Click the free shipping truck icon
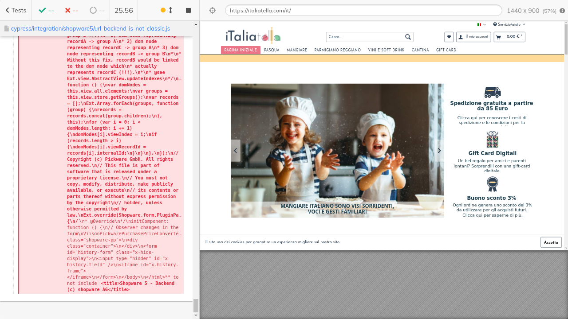 point(492,92)
